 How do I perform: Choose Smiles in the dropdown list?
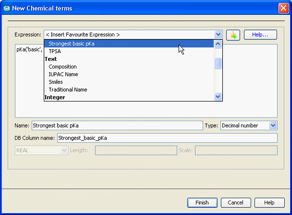[56, 82]
